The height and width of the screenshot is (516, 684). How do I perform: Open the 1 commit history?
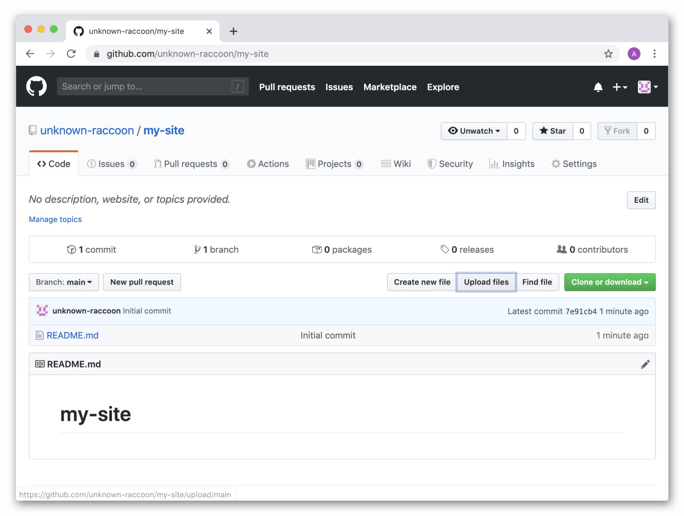[x=91, y=249]
